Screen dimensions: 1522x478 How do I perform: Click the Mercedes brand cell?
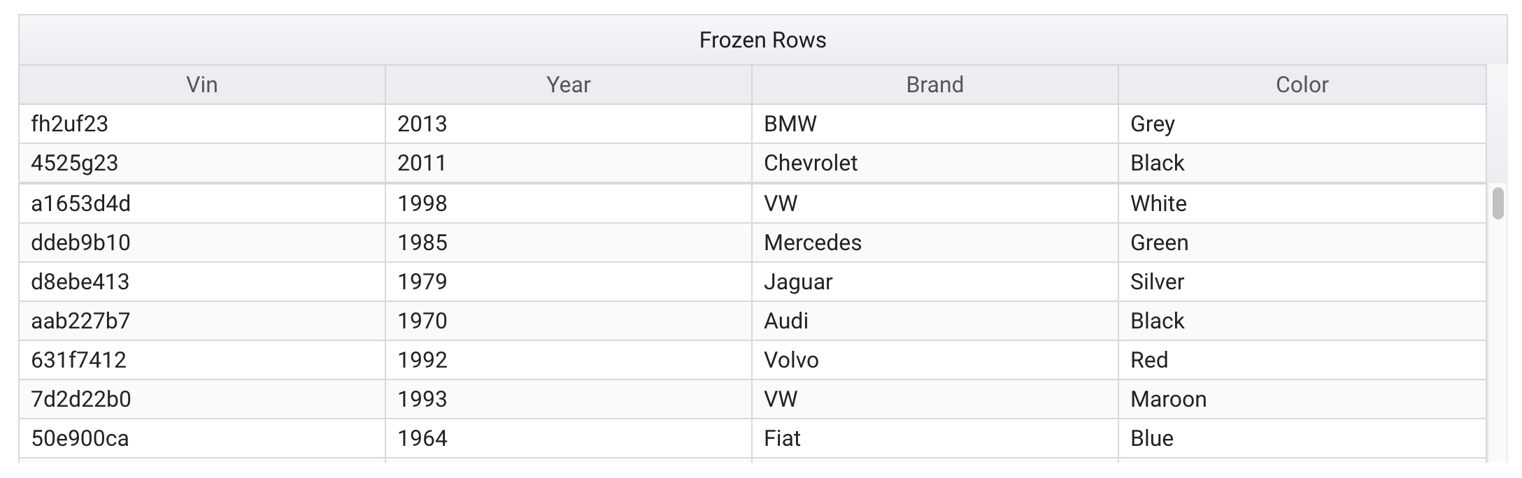tap(935, 242)
